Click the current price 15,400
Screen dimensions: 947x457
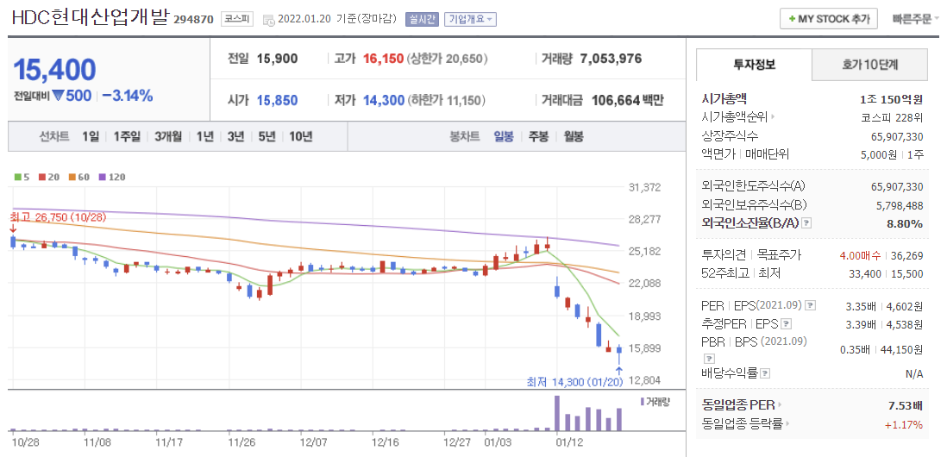(x=54, y=70)
